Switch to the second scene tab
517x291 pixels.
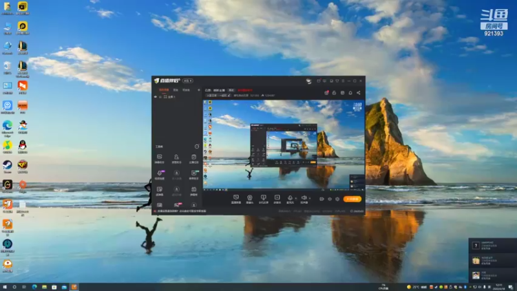coord(176,90)
